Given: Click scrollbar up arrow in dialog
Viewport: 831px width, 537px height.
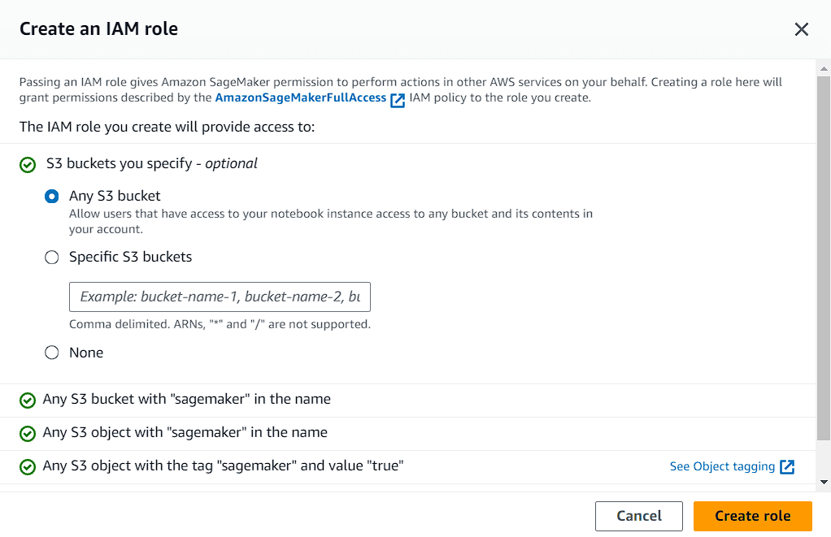Looking at the screenshot, I should pyautogui.click(x=824, y=67).
